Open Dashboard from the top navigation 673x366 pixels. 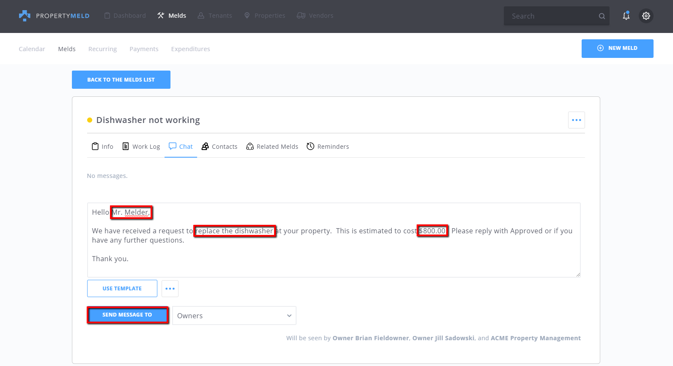tap(125, 16)
